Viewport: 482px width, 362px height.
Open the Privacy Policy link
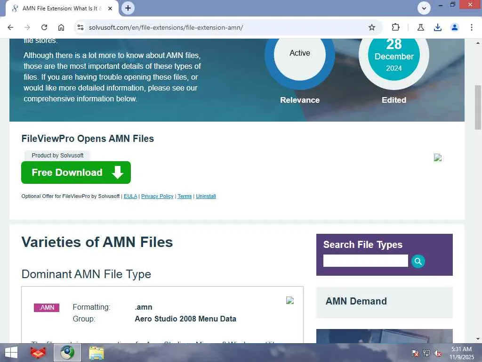[x=157, y=196]
